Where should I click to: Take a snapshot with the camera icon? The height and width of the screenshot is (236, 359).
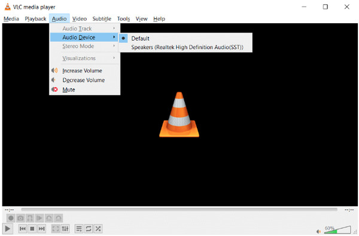[20, 218]
